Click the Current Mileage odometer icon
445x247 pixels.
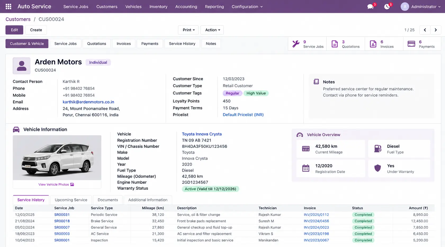point(306,149)
